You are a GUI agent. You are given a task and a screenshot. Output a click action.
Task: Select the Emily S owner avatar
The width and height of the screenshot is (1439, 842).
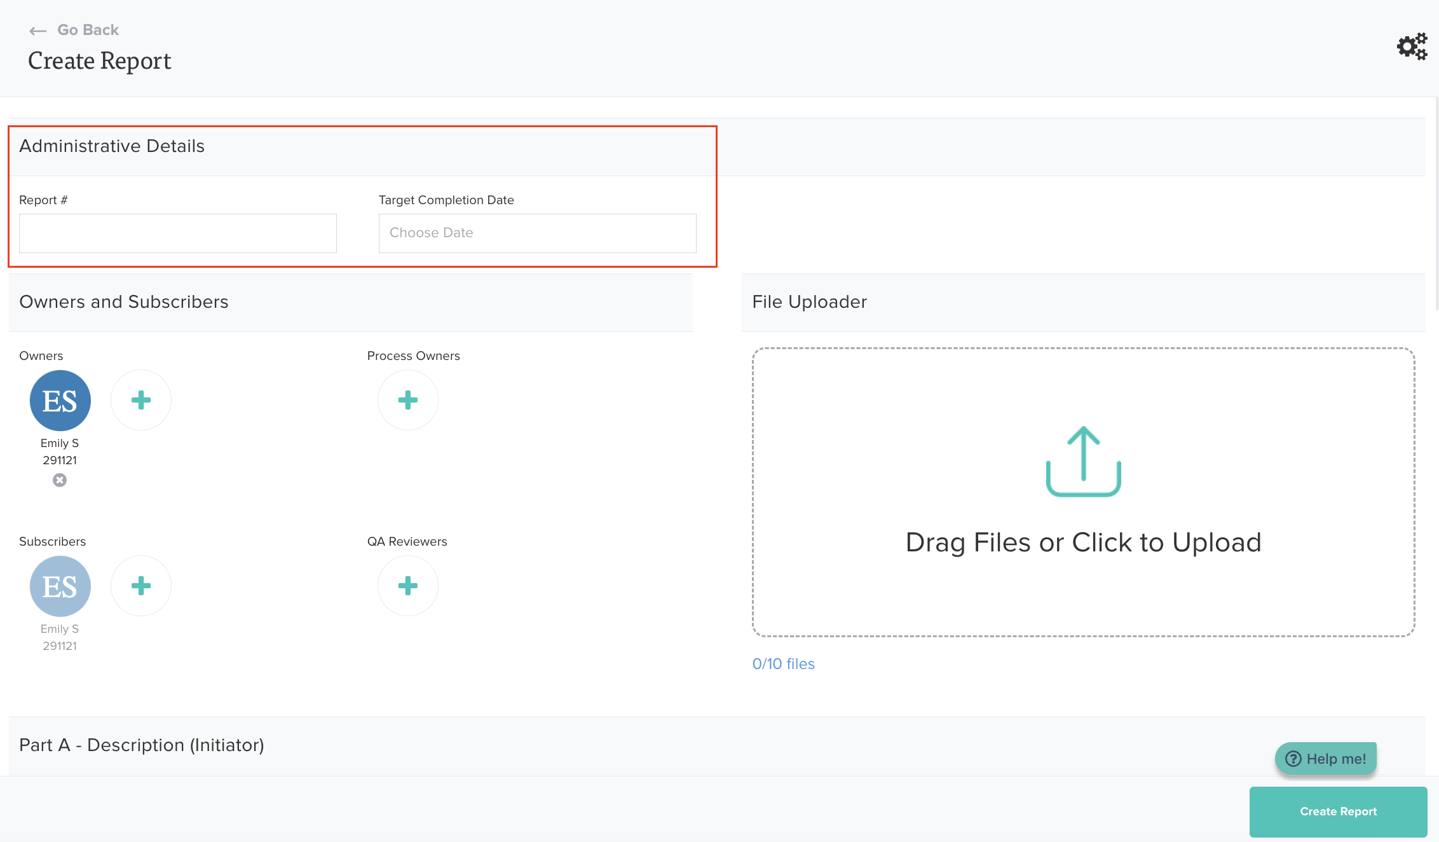coord(60,401)
